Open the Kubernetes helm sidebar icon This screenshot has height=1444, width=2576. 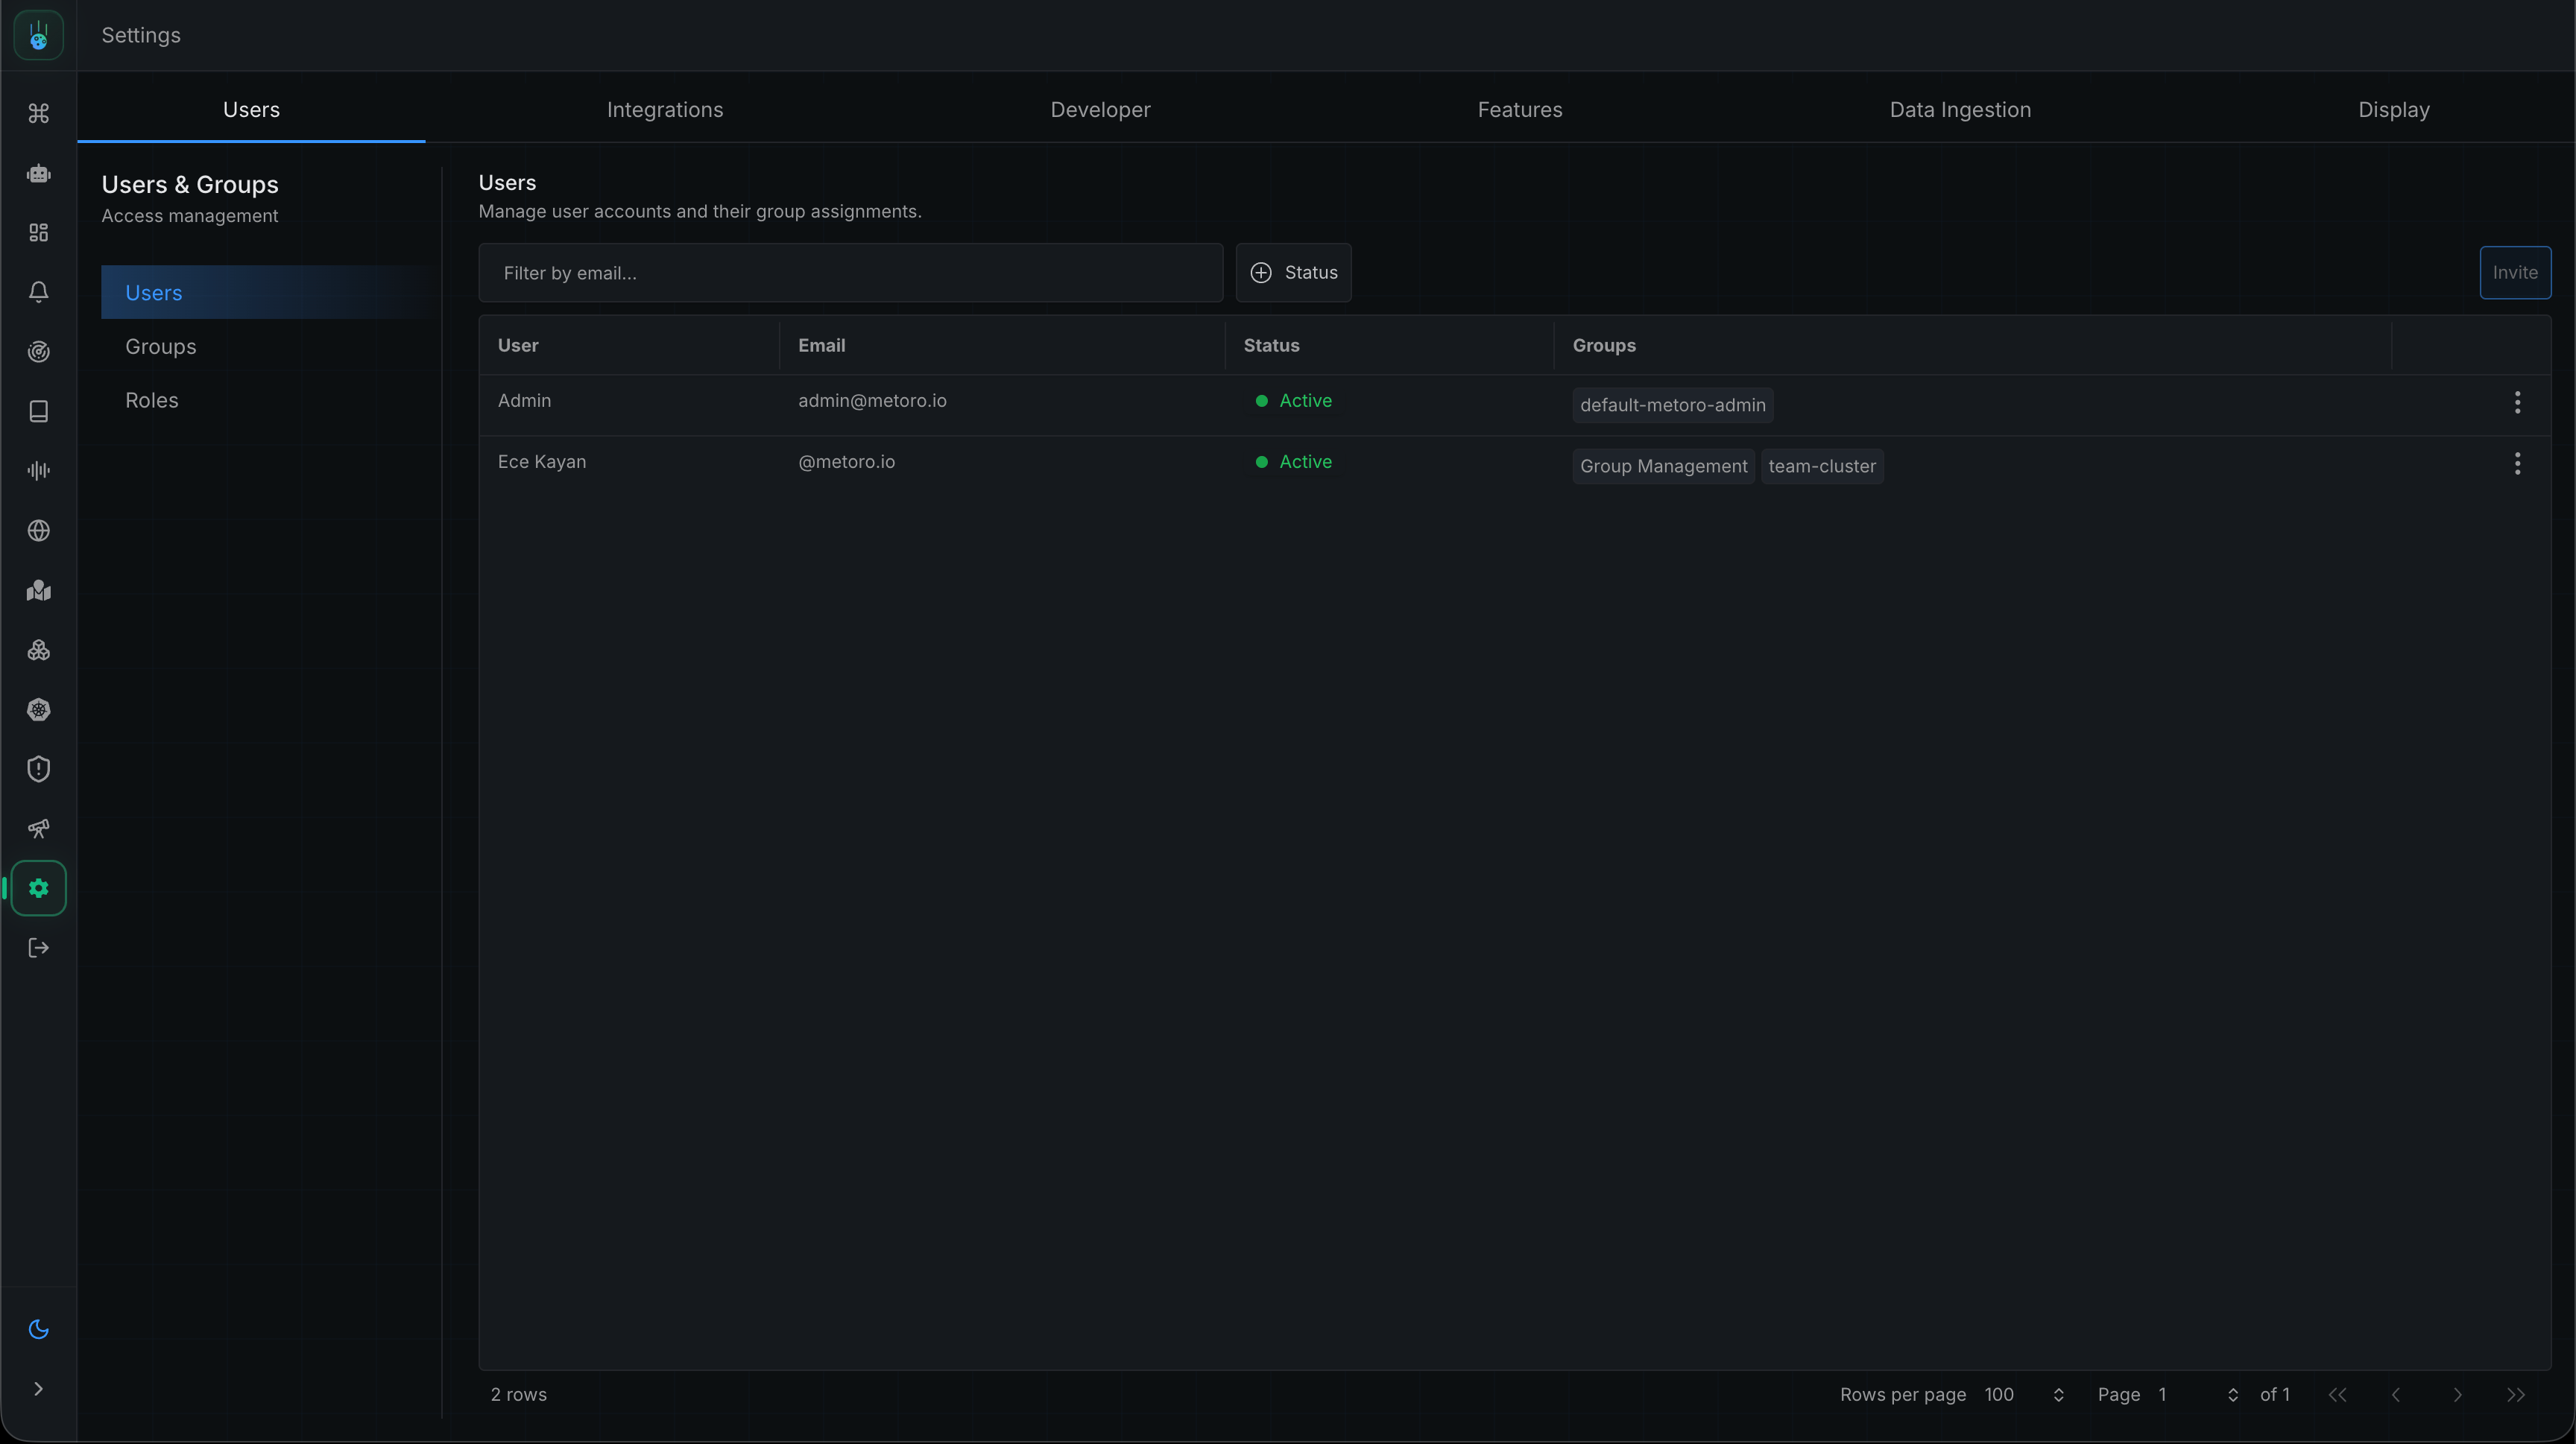tap(38, 709)
